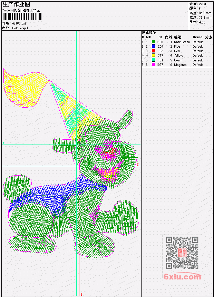Screen dimensions: 214x297
Task: Select the Yellow color swatch
Action: (x=154, y=55)
